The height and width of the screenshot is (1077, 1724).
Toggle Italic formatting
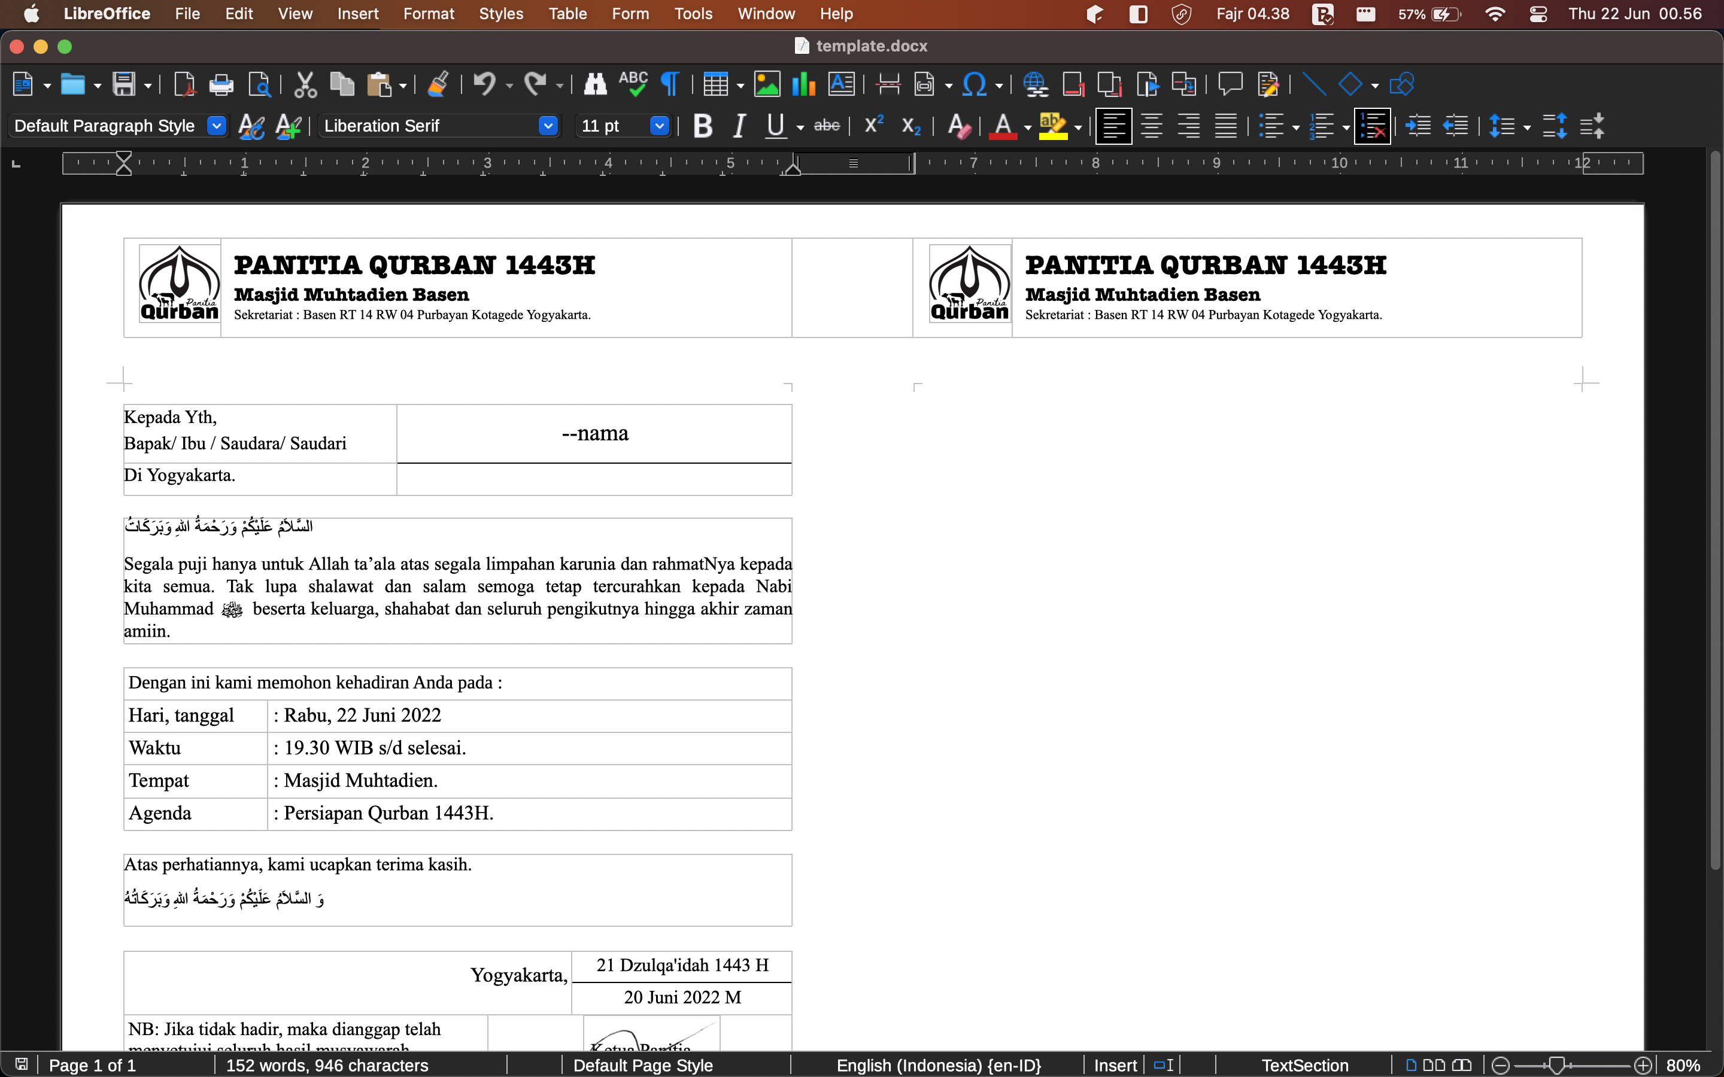click(x=739, y=126)
